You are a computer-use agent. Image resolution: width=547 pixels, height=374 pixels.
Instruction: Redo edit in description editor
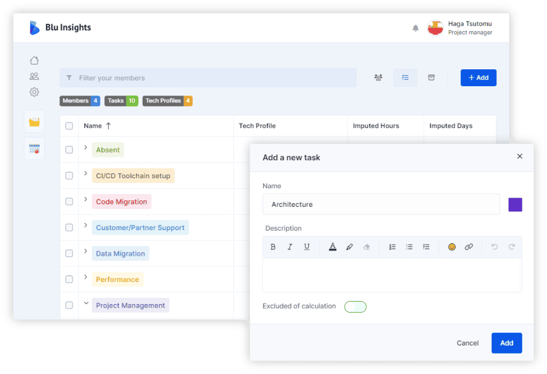tap(512, 247)
